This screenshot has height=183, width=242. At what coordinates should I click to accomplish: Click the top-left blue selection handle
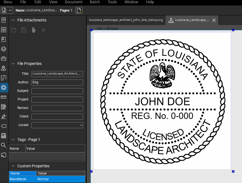click(91, 30)
